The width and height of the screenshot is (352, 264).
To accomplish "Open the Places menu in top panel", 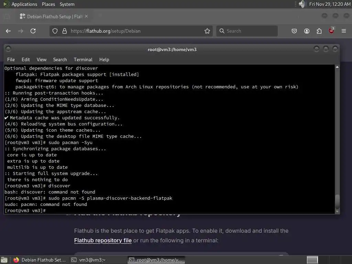I will pos(48,4).
